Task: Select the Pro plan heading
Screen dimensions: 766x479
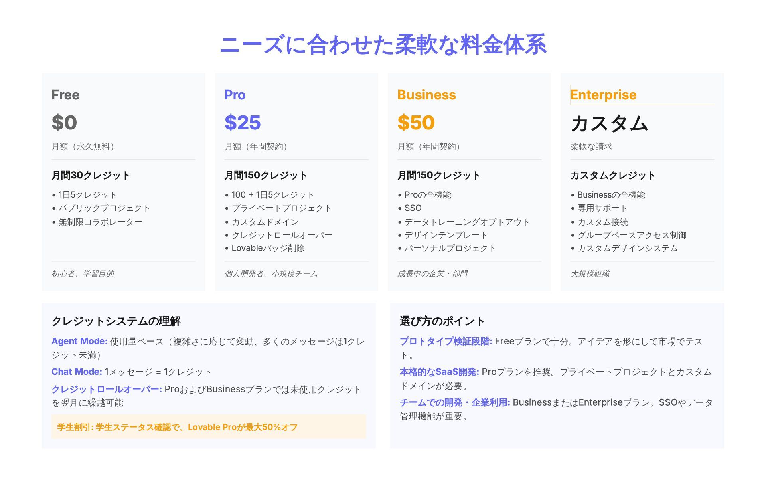Action: 235,95
